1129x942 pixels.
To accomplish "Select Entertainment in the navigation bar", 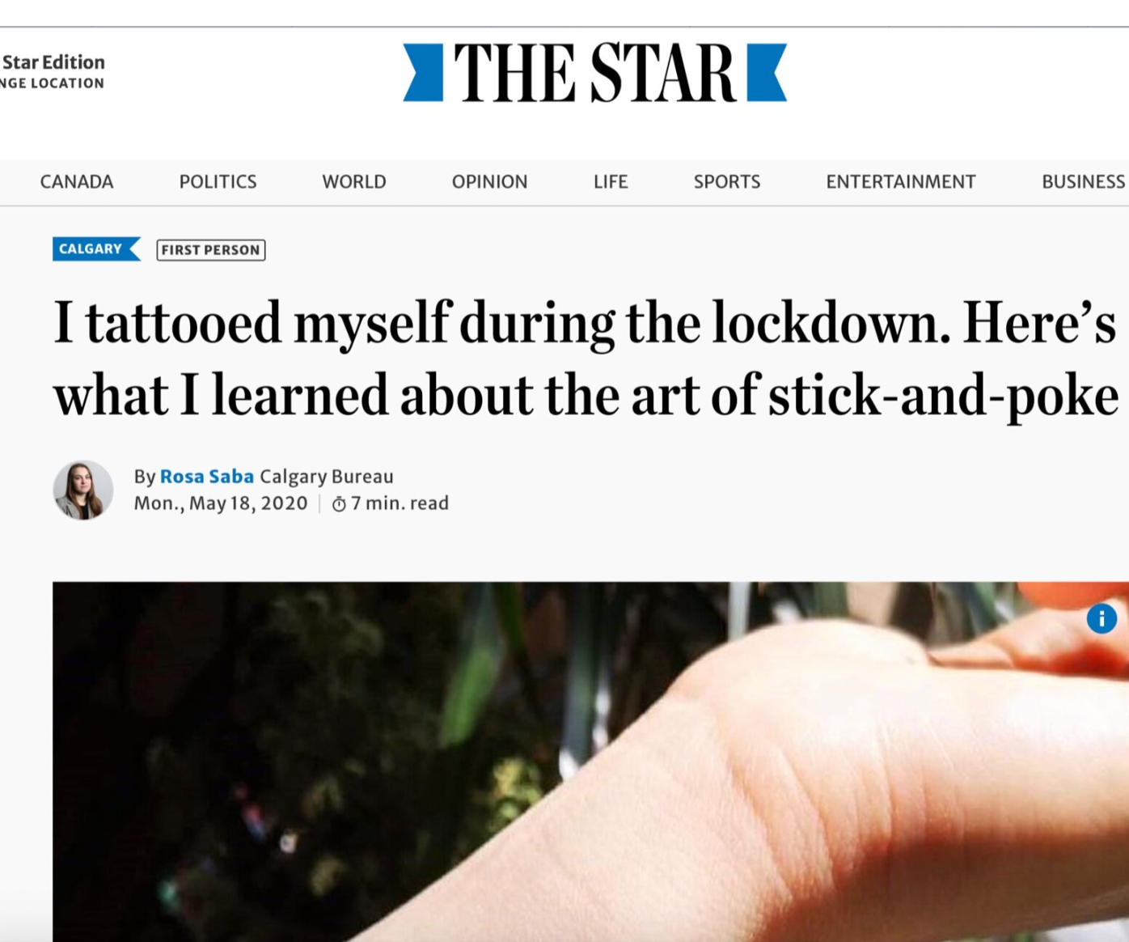I will (x=901, y=182).
